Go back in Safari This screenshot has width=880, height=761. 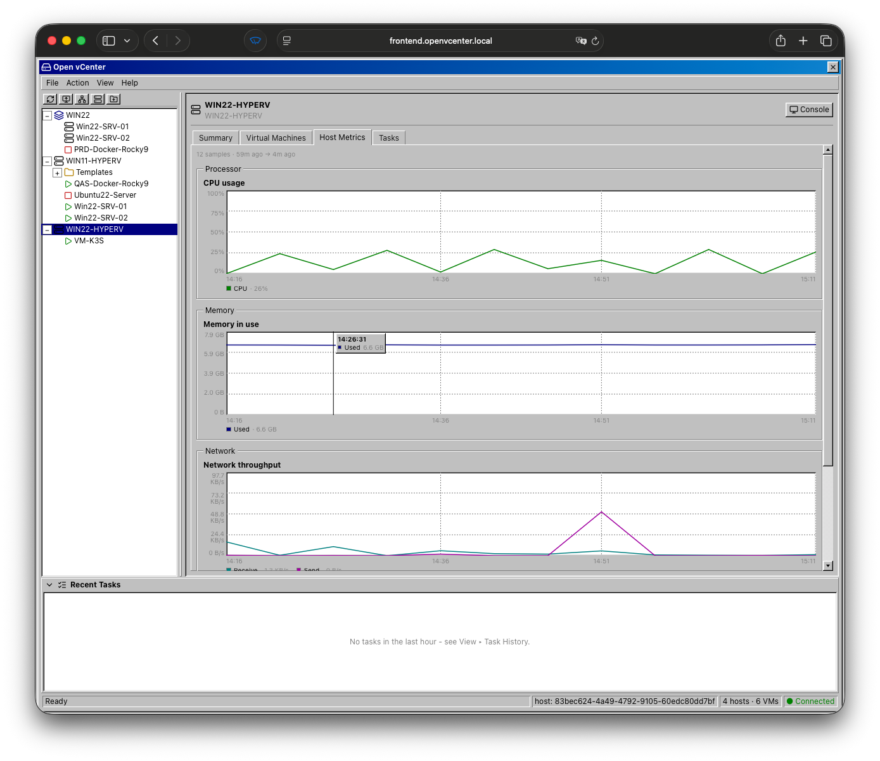(156, 41)
